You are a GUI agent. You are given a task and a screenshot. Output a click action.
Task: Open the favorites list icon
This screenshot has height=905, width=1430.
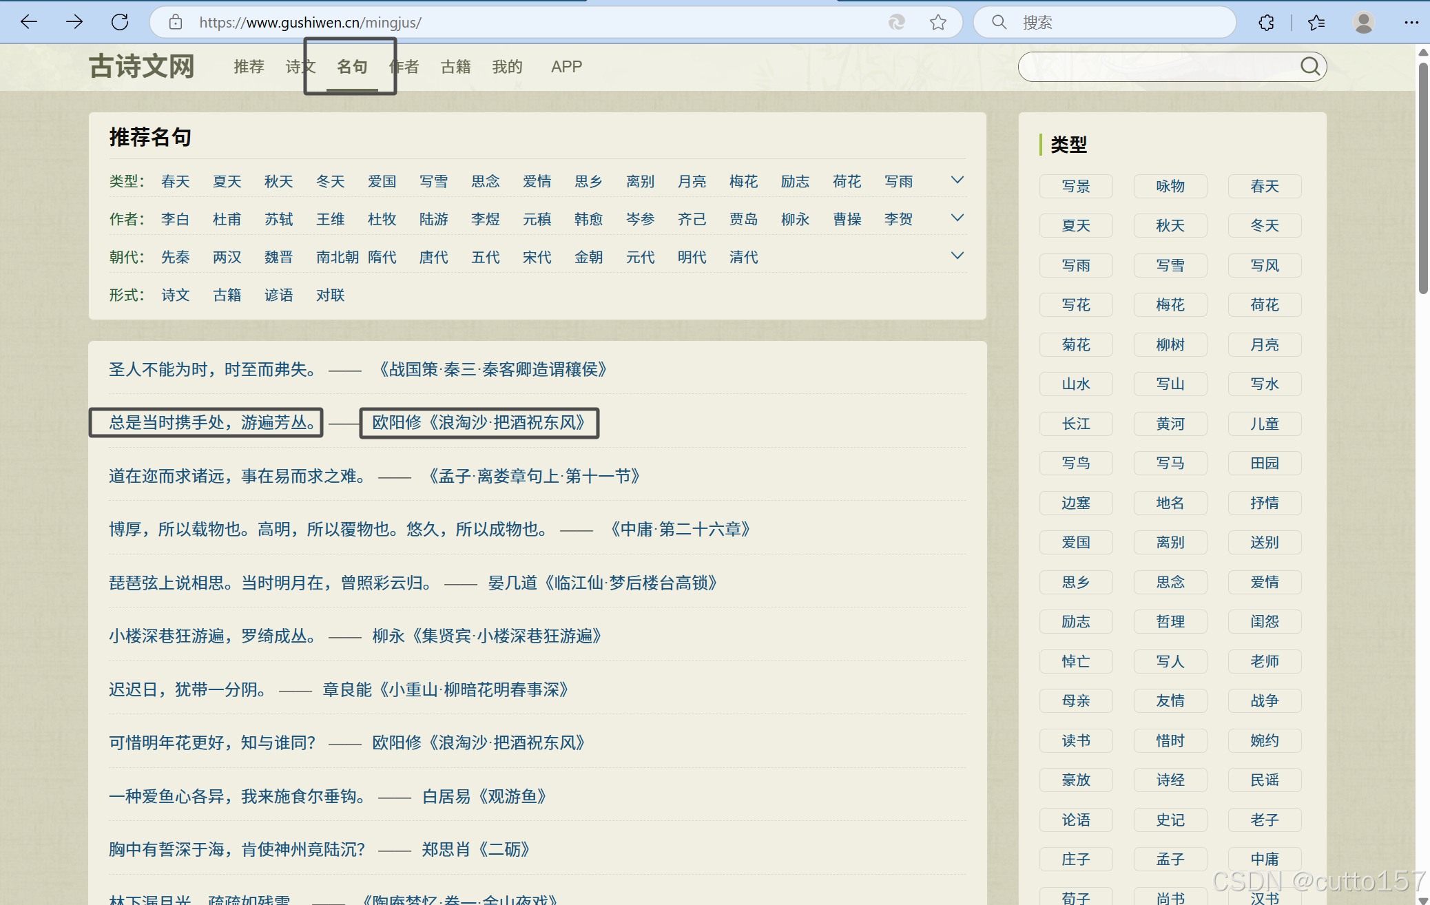point(1316,22)
